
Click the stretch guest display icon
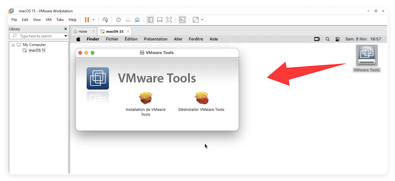[196, 20]
